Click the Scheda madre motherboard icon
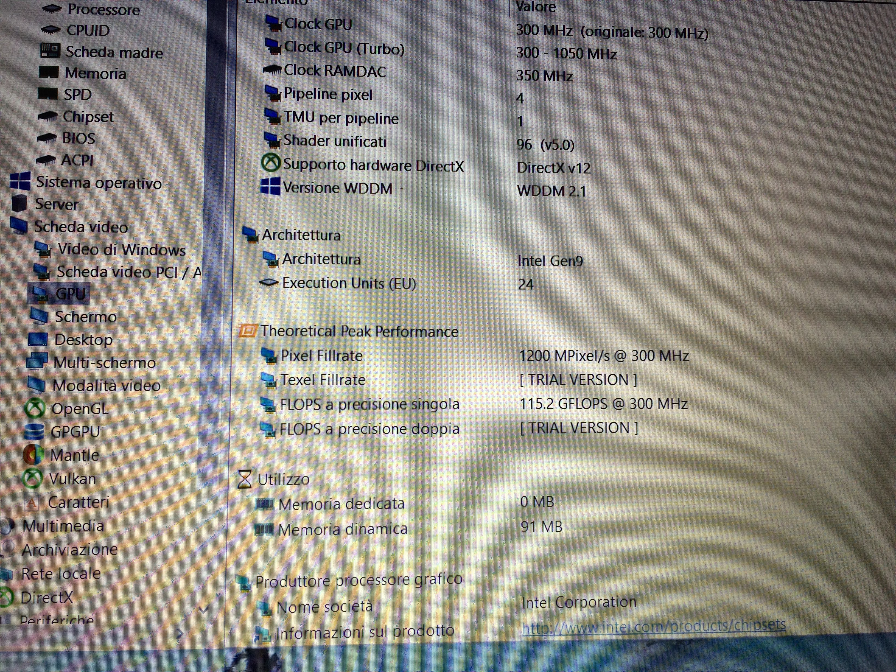 point(50,51)
